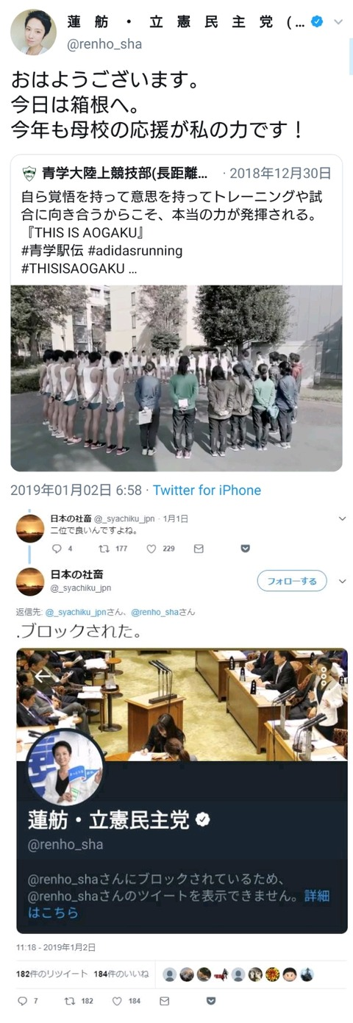353x1023 pixels.
Task: Follow 日本の社畜 with the フォローする button
Action: point(291,581)
